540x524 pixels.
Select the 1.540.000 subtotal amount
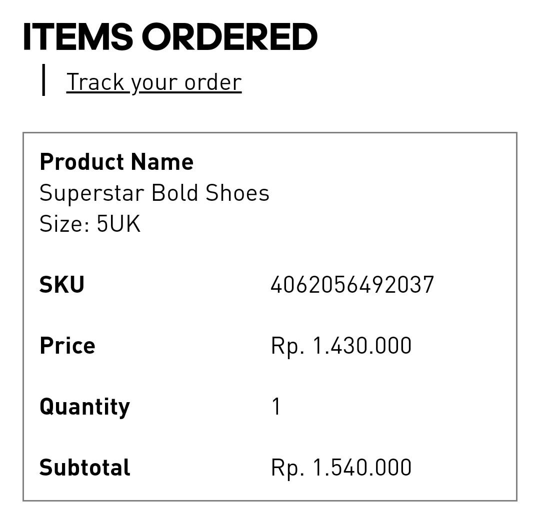point(362,468)
